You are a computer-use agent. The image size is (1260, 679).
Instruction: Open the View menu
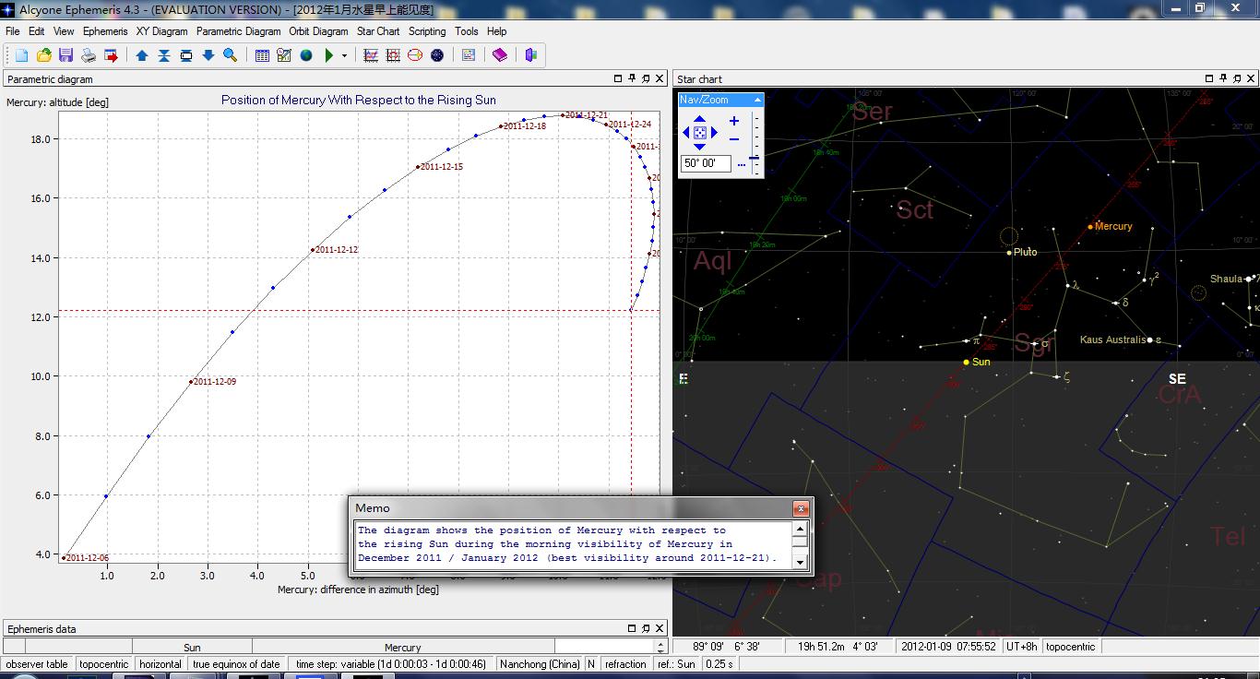point(64,31)
